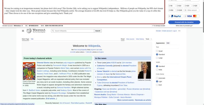204x105 pixels.
Task: Expand the Tools dropdown menu
Action: click(148, 39)
